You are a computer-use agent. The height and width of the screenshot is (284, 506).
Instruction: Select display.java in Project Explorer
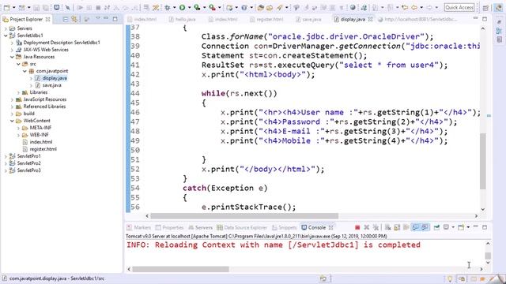pos(55,78)
